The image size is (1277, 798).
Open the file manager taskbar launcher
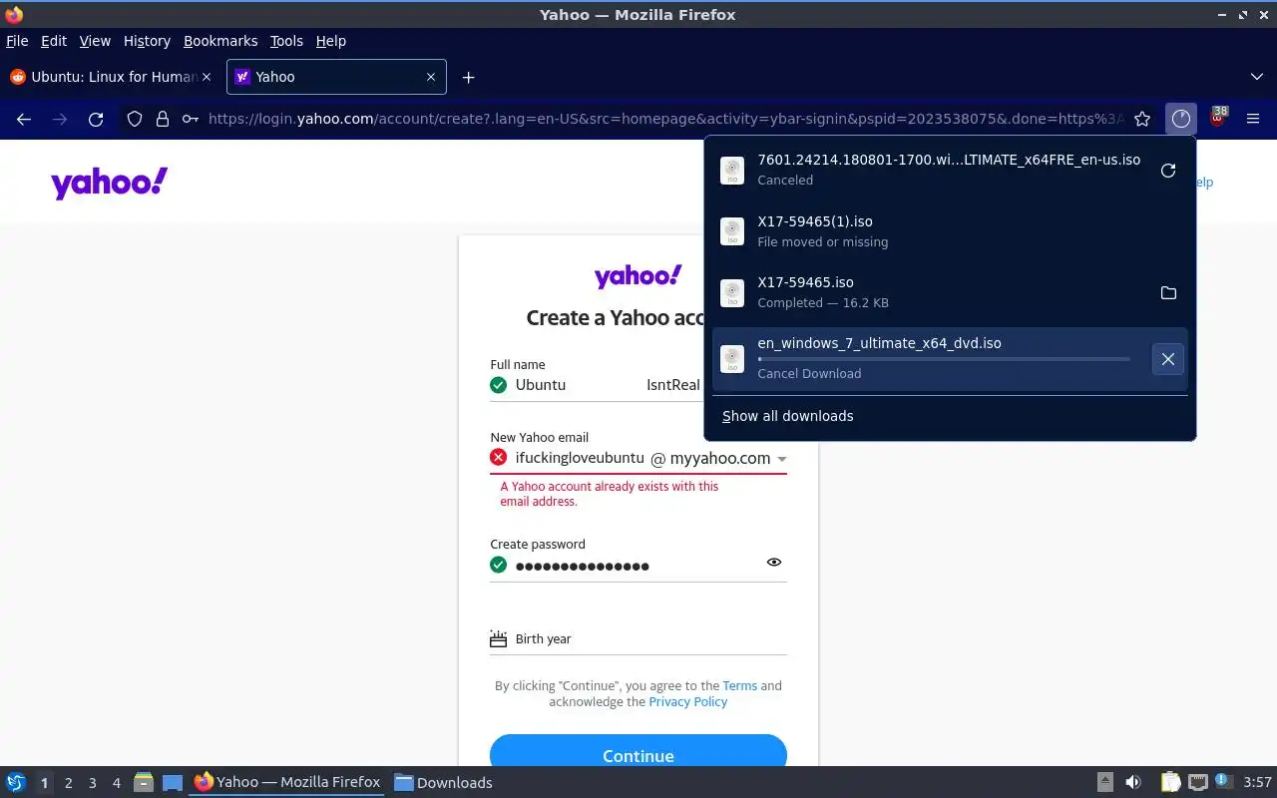point(143,783)
